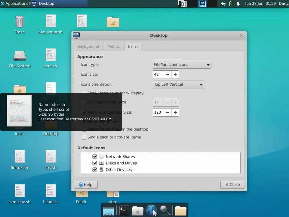Open the application finder magnifier icon

(x=165, y=210)
